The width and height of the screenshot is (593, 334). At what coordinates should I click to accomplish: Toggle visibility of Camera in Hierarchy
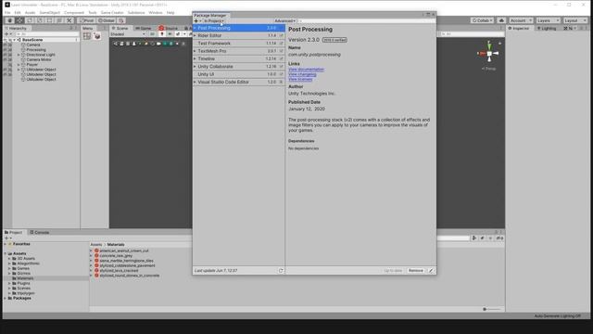6,45
